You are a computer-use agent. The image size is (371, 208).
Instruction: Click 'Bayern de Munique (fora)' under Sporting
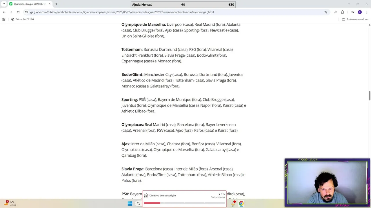179,100
